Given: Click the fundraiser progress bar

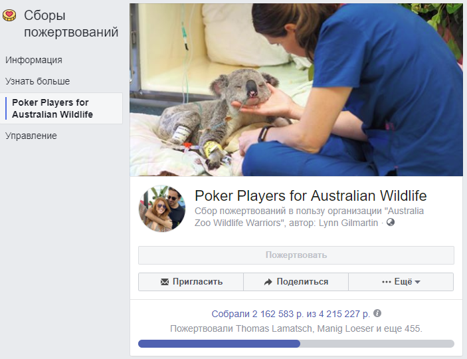Looking at the screenshot, I should pos(296,344).
